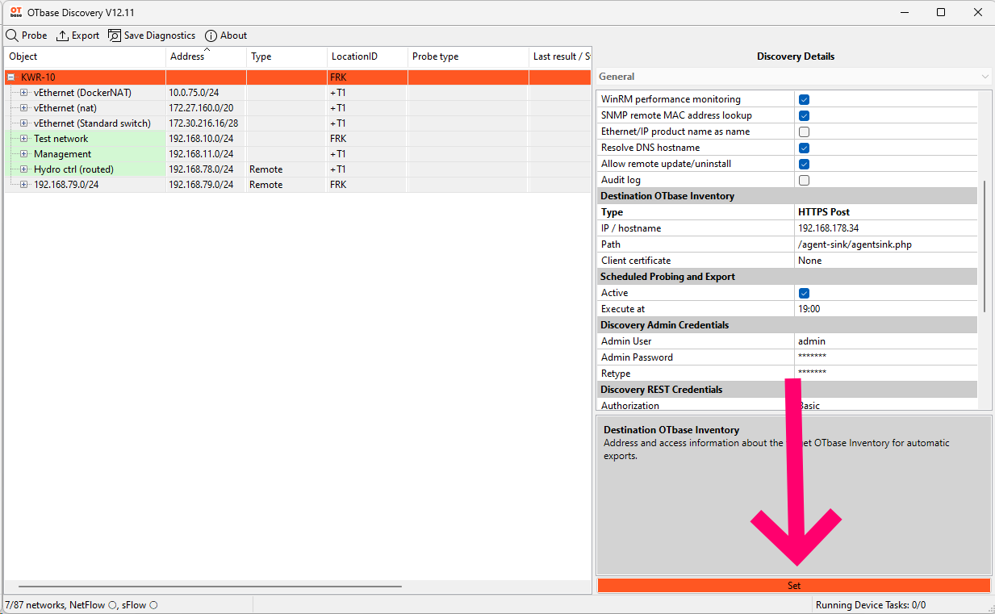Select the sFlow radio indicator

[153, 605]
